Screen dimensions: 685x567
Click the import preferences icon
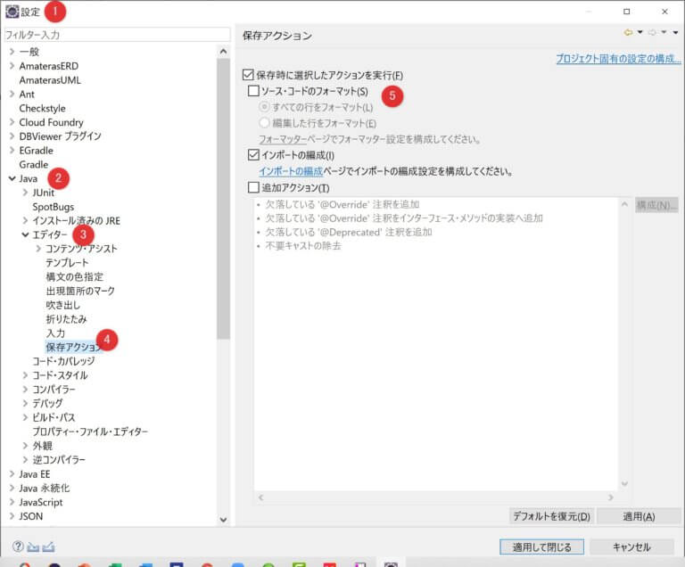pyautogui.click(x=33, y=546)
